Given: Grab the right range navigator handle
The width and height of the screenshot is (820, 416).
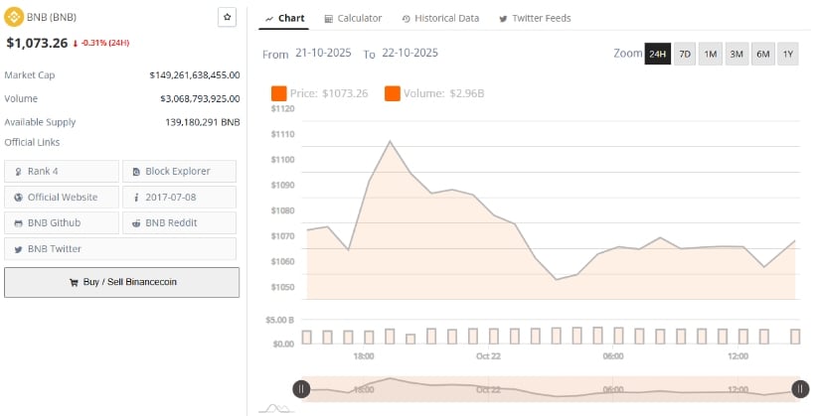Looking at the screenshot, I should [x=800, y=389].
